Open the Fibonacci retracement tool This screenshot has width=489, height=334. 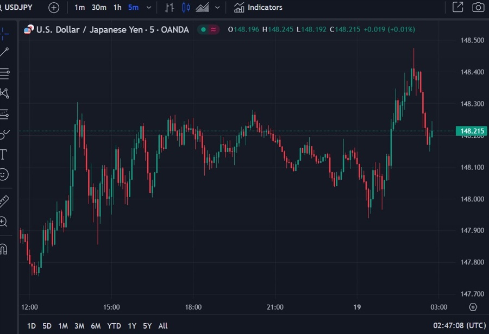[x=4, y=72]
